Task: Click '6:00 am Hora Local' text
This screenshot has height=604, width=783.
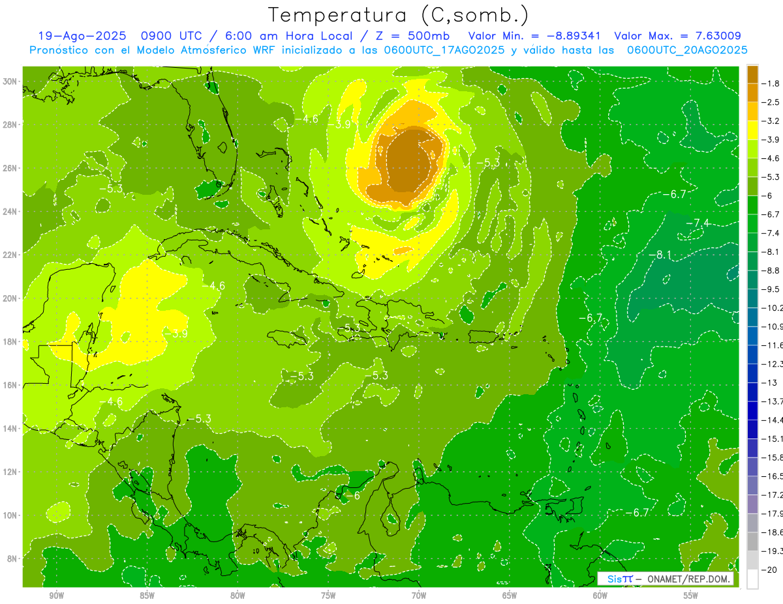Action: point(288,36)
